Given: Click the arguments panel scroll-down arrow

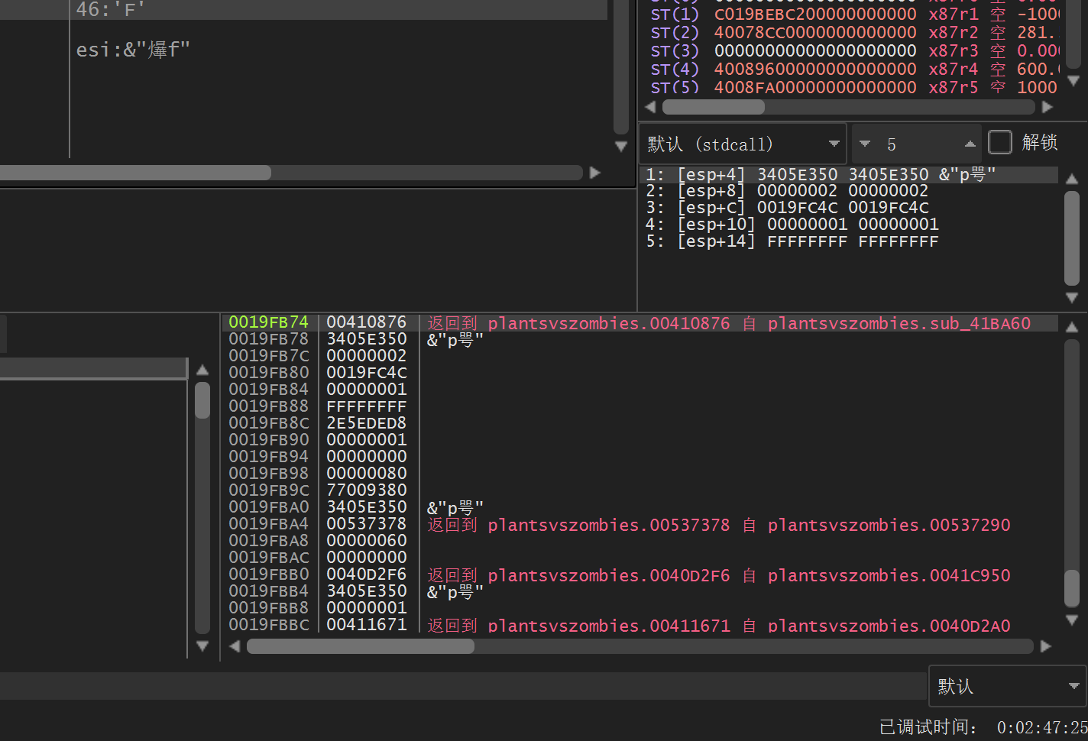Looking at the screenshot, I should [x=1072, y=297].
